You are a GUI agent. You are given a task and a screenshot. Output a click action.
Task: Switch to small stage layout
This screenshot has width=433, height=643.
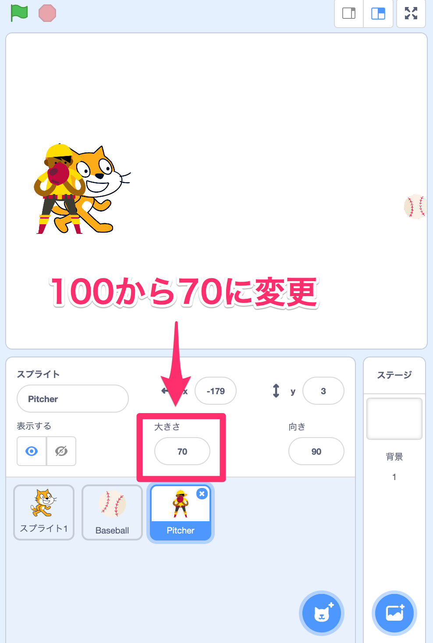tap(349, 14)
